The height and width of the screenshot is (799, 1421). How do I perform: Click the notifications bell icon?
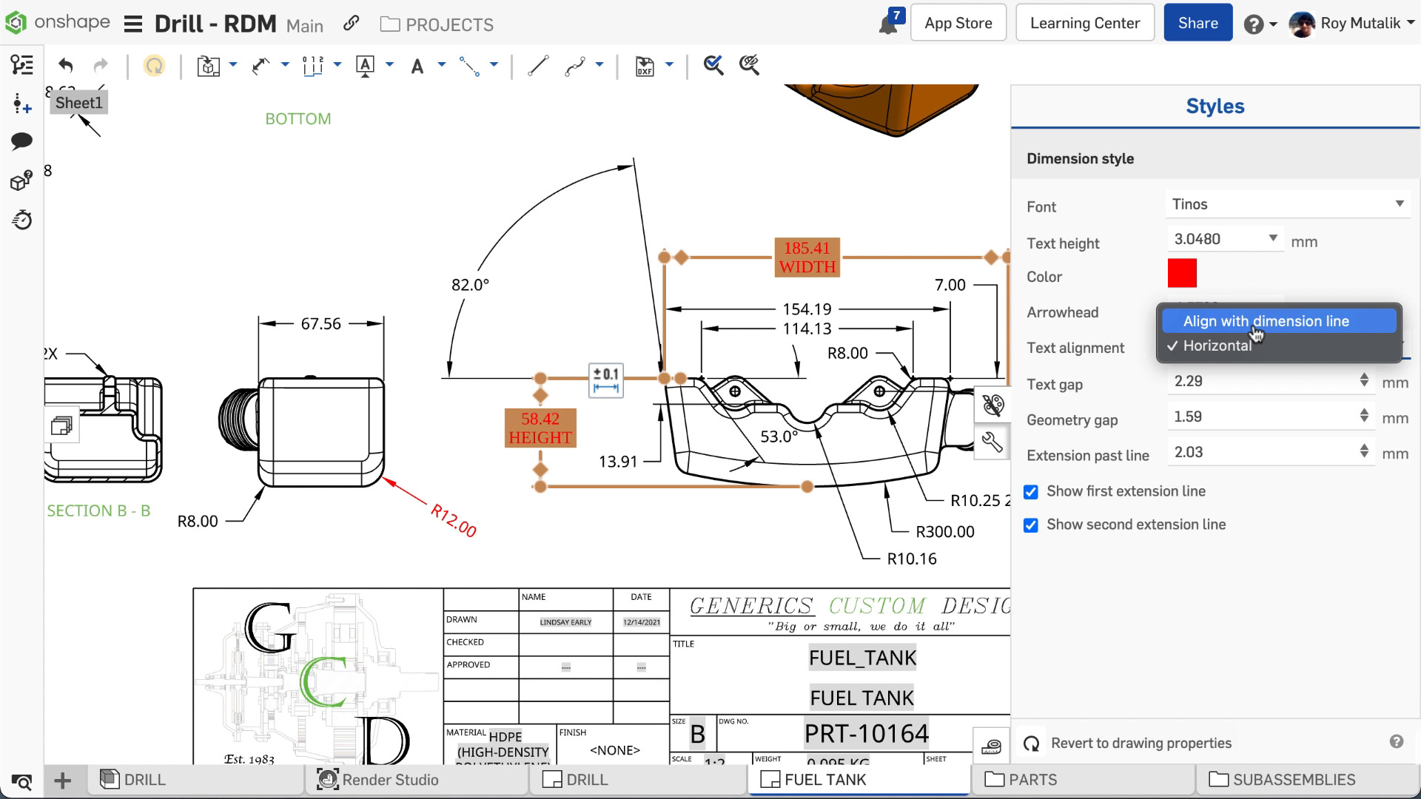(x=887, y=24)
